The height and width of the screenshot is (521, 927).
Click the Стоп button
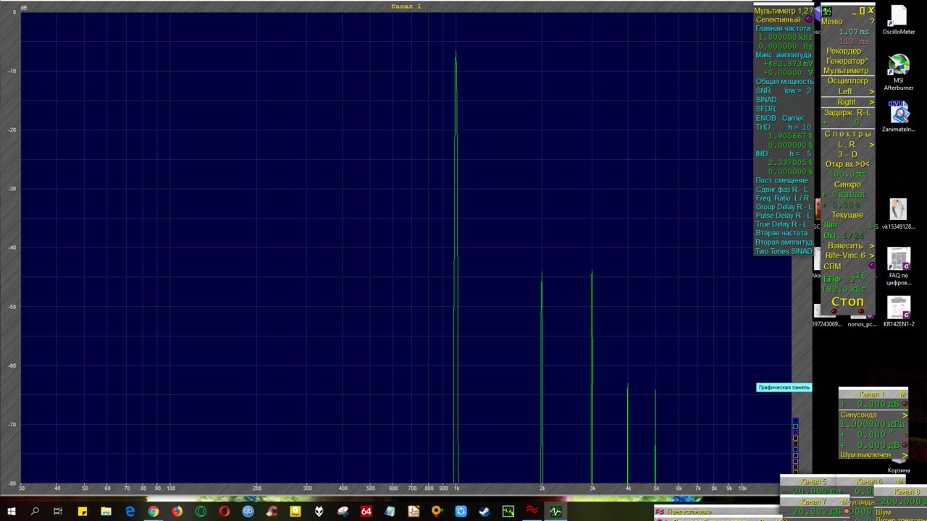[847, 301]
